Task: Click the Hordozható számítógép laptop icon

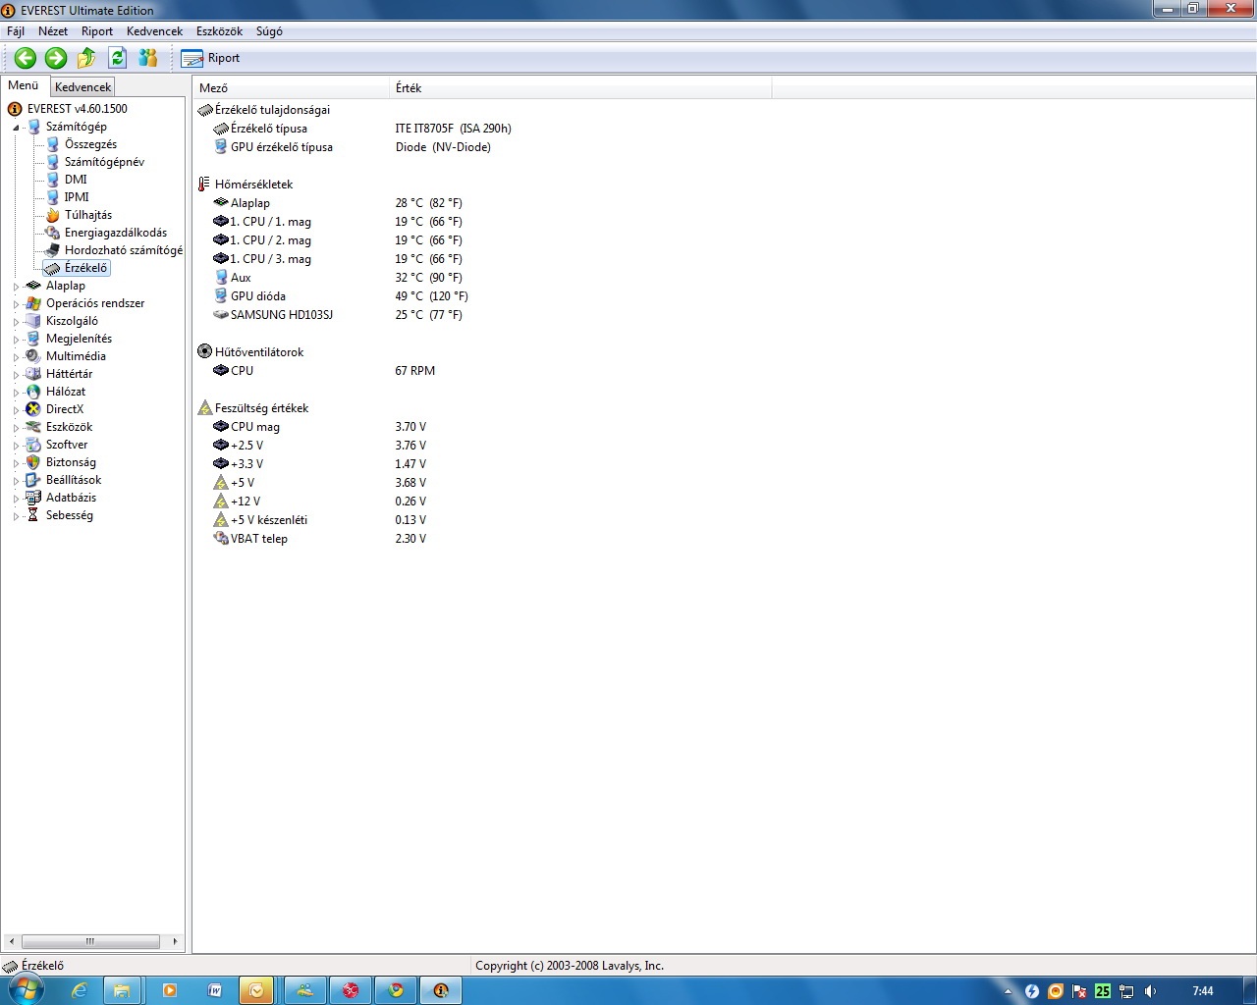Action: [53, 250]
